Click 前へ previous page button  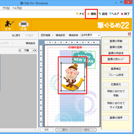coord(64,130)
